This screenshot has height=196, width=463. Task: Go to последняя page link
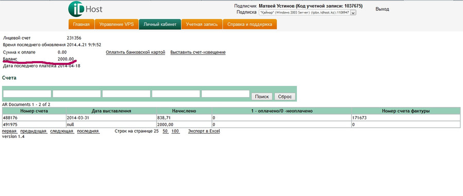[88, 131]
